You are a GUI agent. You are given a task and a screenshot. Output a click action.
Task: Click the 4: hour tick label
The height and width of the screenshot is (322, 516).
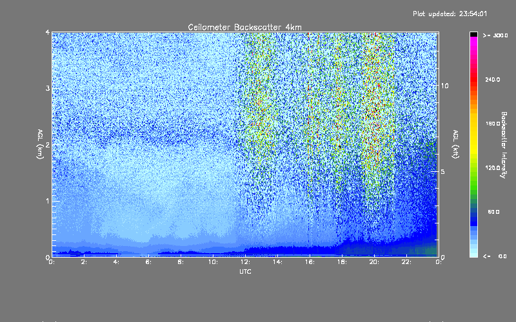tap(116, 262)
